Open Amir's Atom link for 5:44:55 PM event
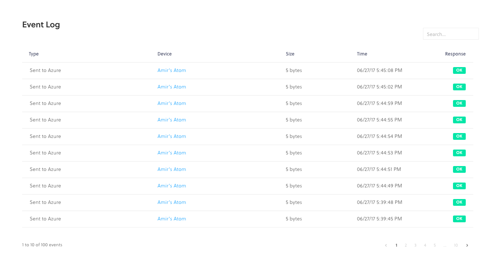Viewport: 495px width, 277px height. pyautogui.click(x=172, y=120)
